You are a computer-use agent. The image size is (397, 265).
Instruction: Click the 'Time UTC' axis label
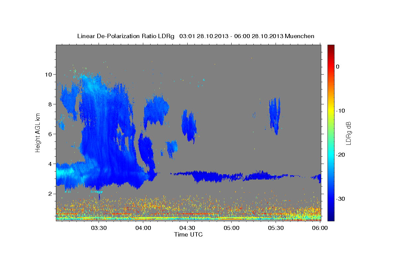click(x=188, y=235)
